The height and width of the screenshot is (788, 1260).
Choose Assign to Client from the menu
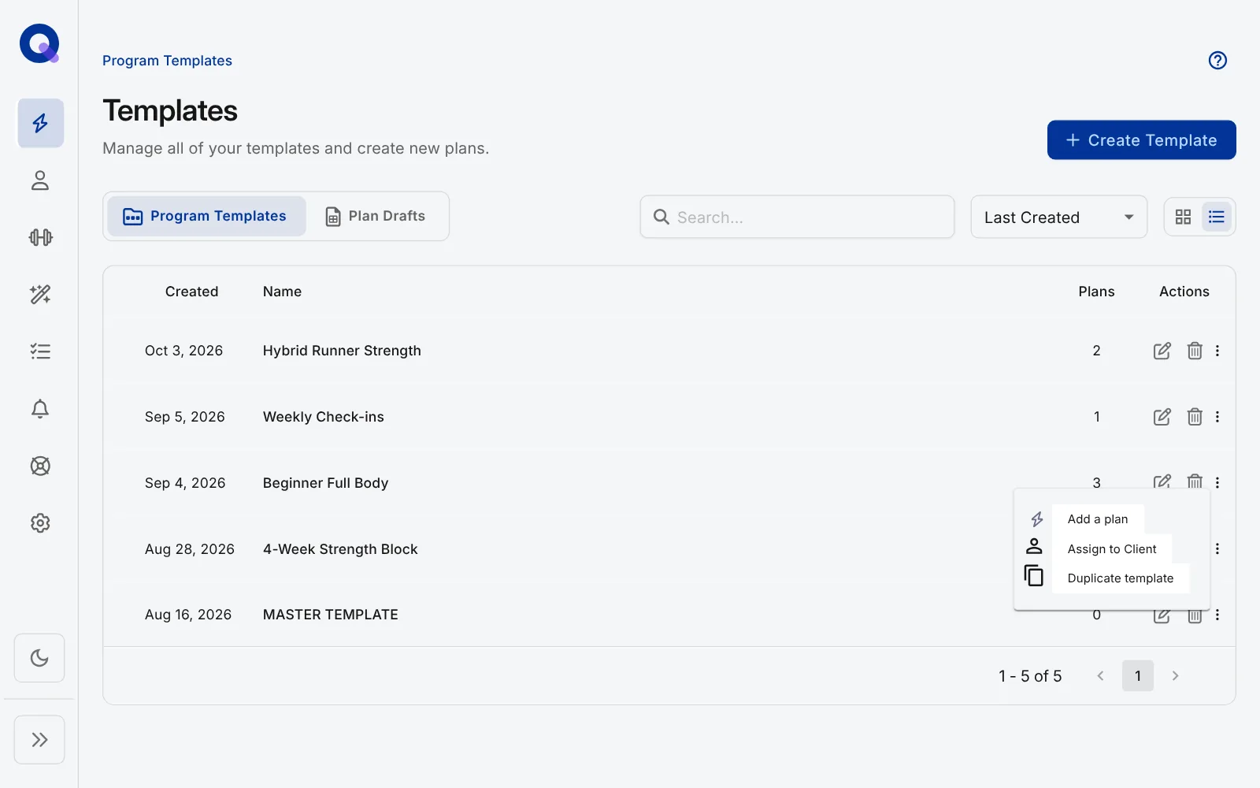[1112, 549]
